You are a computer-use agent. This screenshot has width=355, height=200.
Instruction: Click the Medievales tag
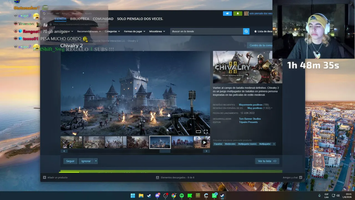pyautogui.click(x=230, y=144)
